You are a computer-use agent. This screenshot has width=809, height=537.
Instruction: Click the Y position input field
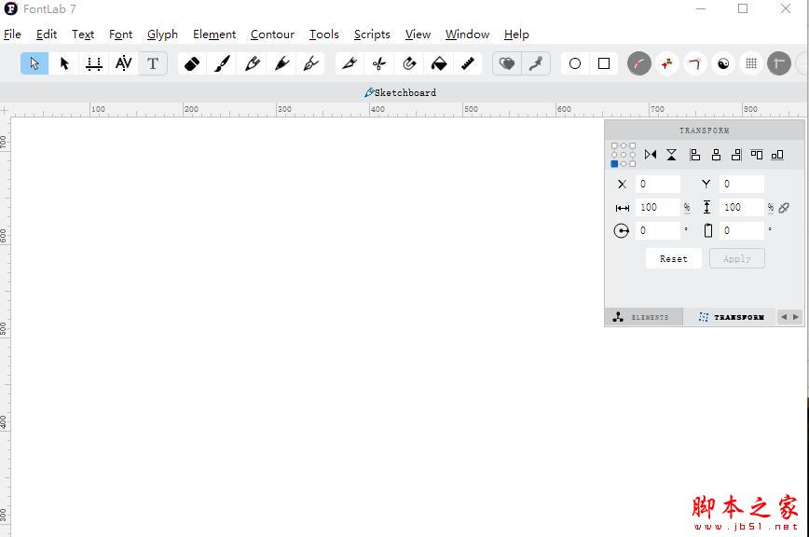coord(741,185)
